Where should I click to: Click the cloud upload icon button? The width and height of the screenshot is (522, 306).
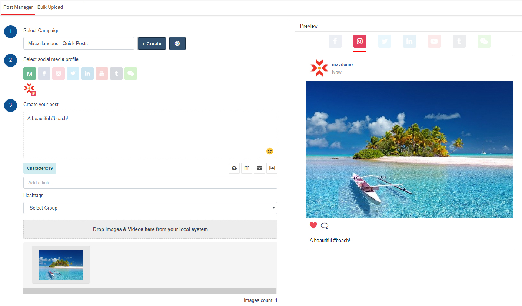234,168
